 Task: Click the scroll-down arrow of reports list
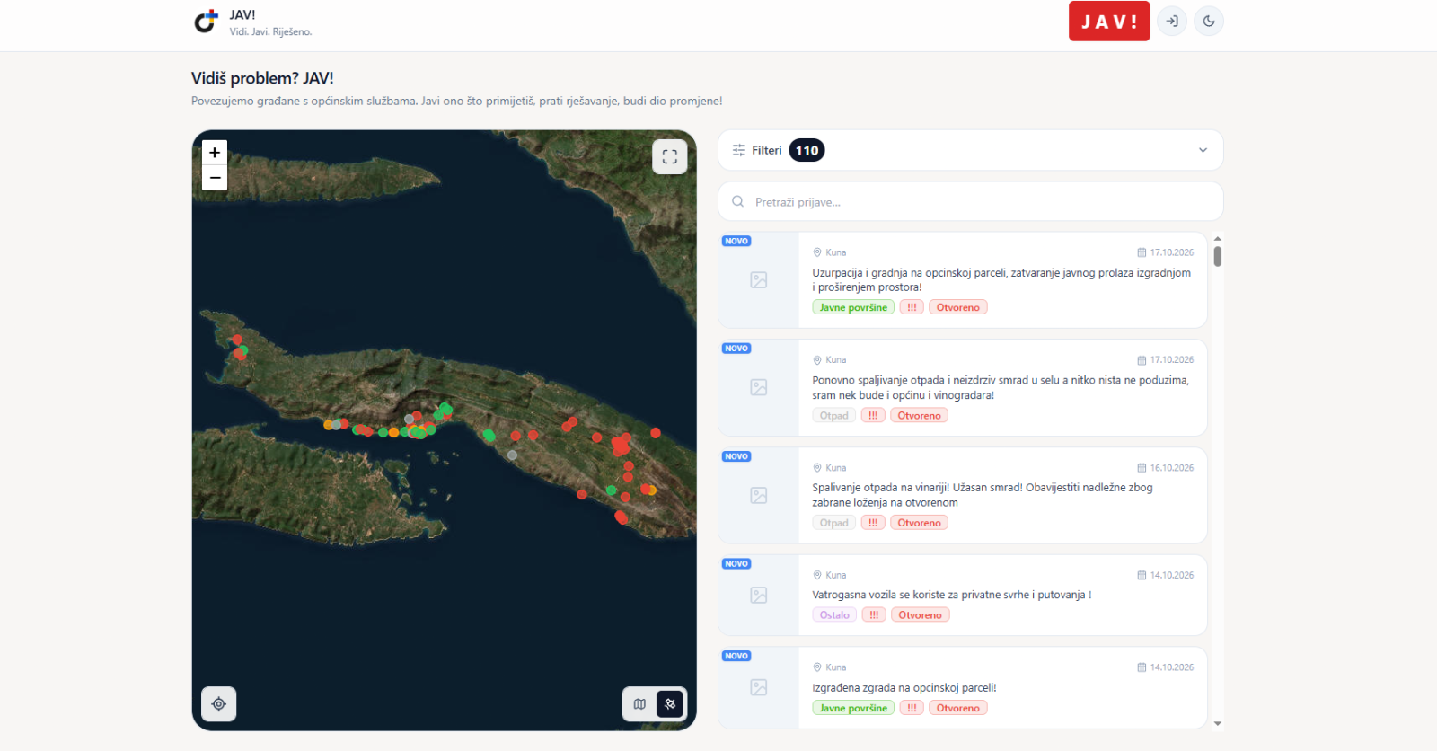pyautogui.click(x=1218, y=723)
